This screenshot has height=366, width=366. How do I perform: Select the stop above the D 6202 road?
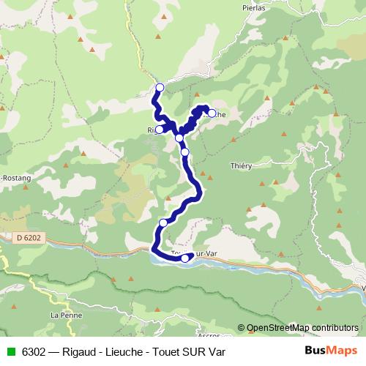click(x=163, y=223)
